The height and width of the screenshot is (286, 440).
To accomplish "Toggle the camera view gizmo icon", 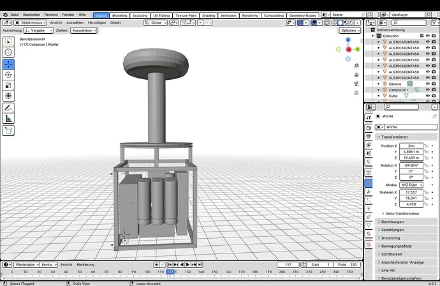I will coord(356,84).
